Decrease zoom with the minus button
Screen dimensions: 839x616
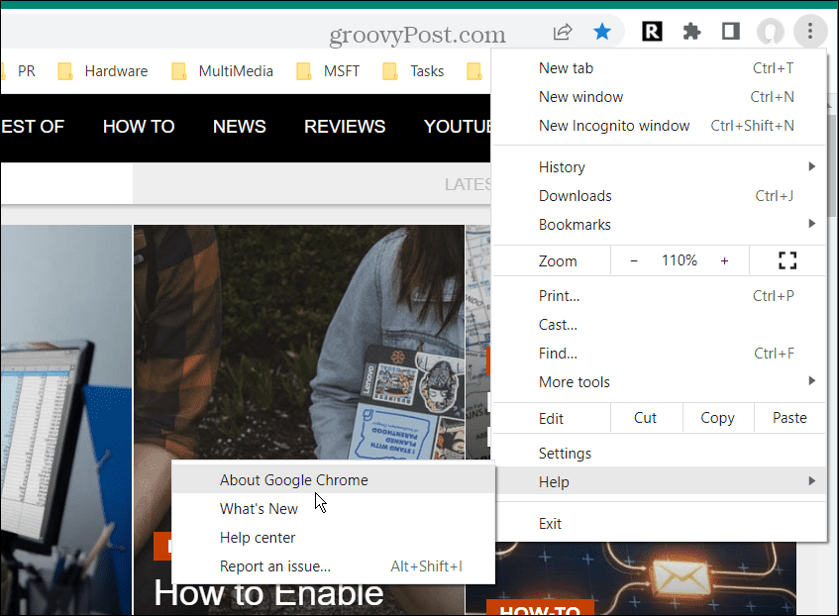(634, 260)
